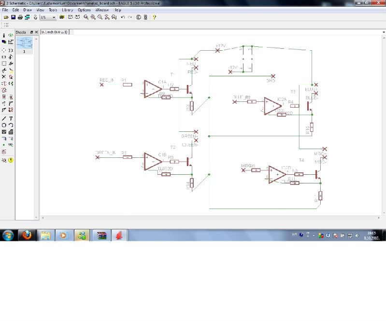Open the Window menu
Viewport: 386px width, 321px height.
tap(102, 10)
